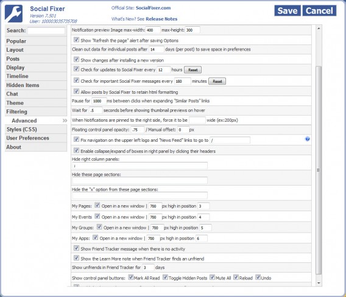Viewport: 346px width, 297px height.
Task: Click the blue help icon beside Fix navigation
Action: point(308,139)
